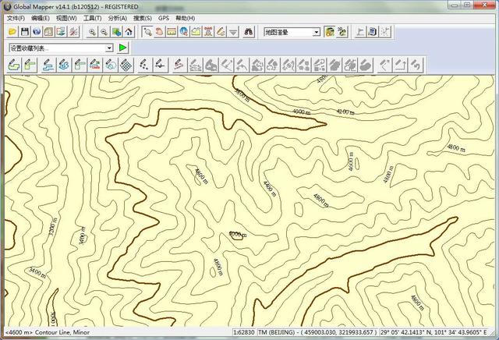Open online data download globe icon

tap(37, 32)
